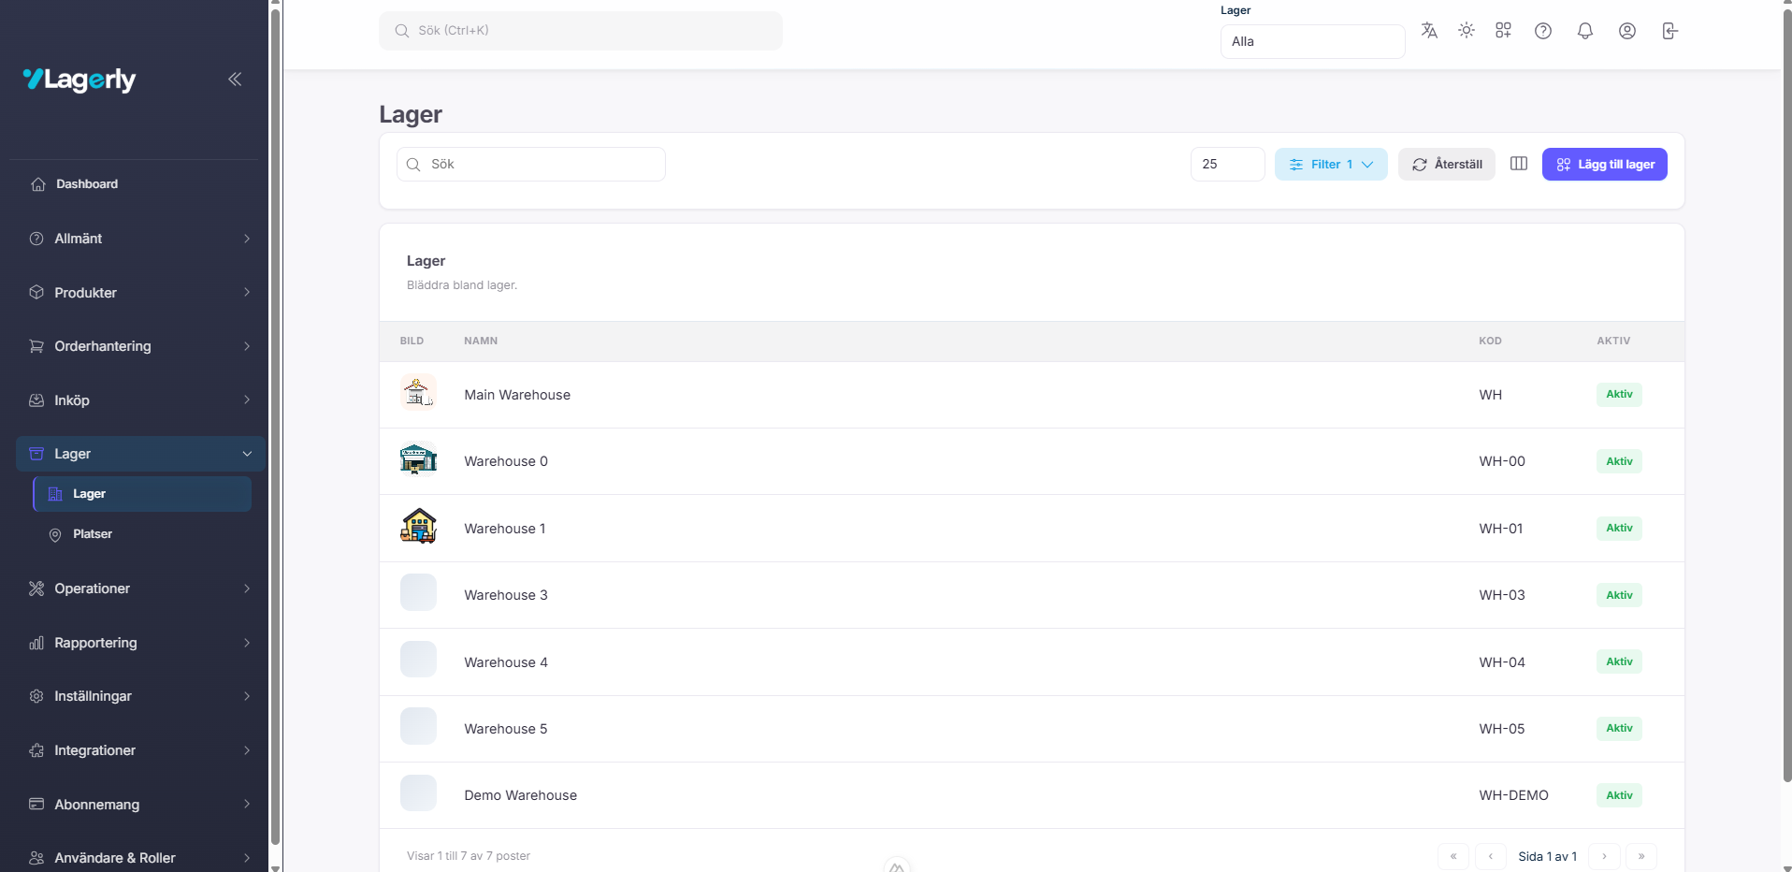Expand the Produkter sidebar menu

140,293
